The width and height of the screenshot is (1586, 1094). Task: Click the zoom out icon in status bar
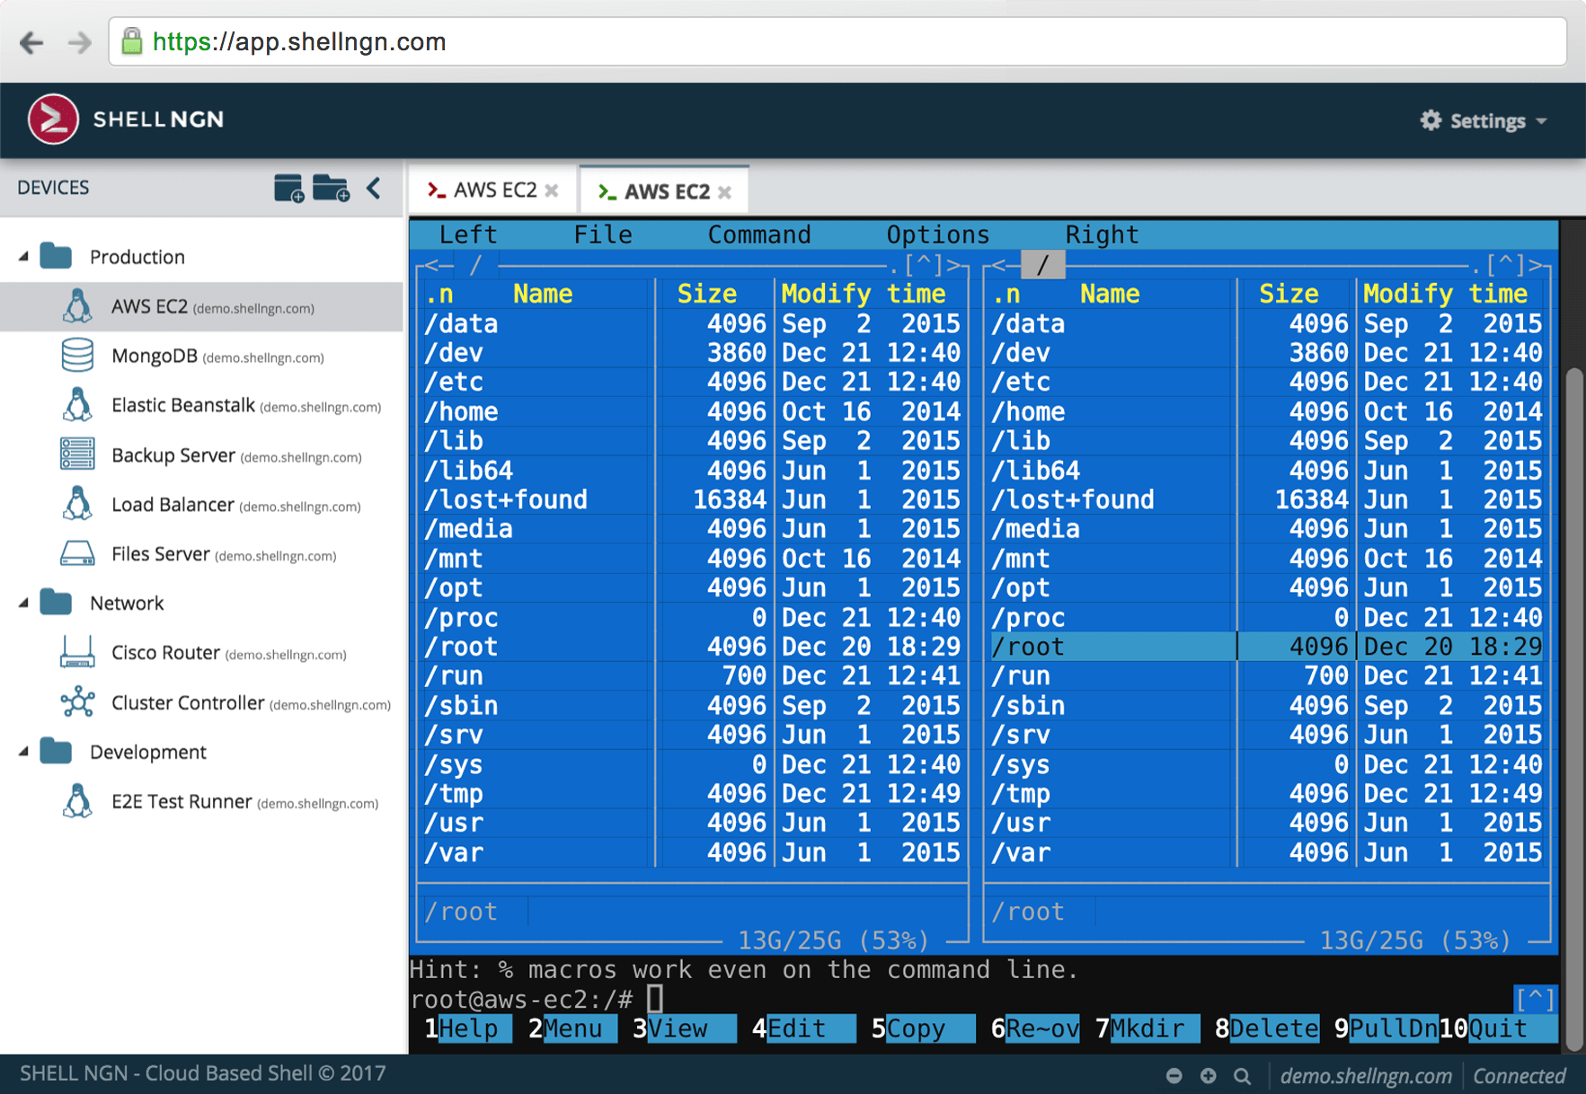click(x=1174, y=1075)
